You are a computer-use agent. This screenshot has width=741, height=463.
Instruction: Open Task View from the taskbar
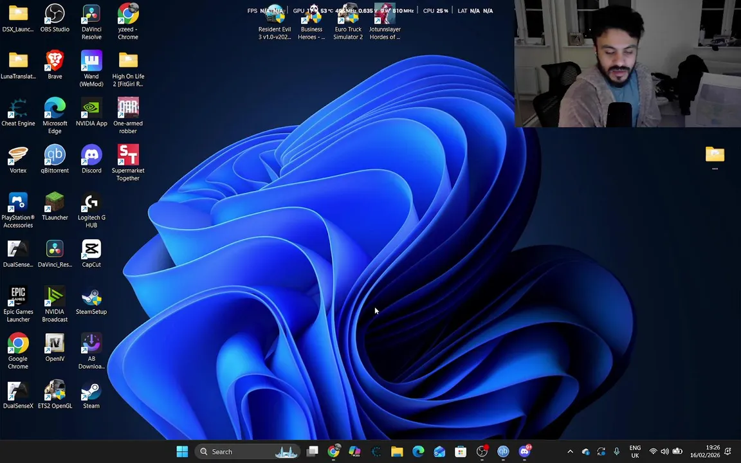coord(312,451)
